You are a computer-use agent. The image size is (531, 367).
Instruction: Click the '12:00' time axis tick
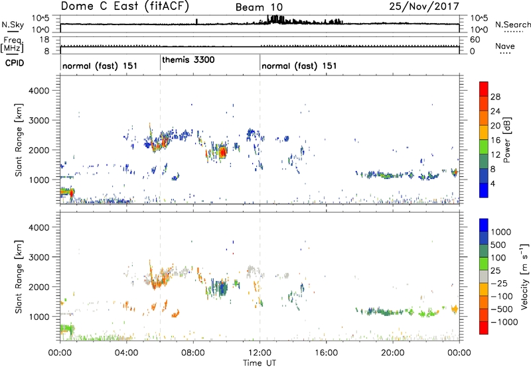260,353
